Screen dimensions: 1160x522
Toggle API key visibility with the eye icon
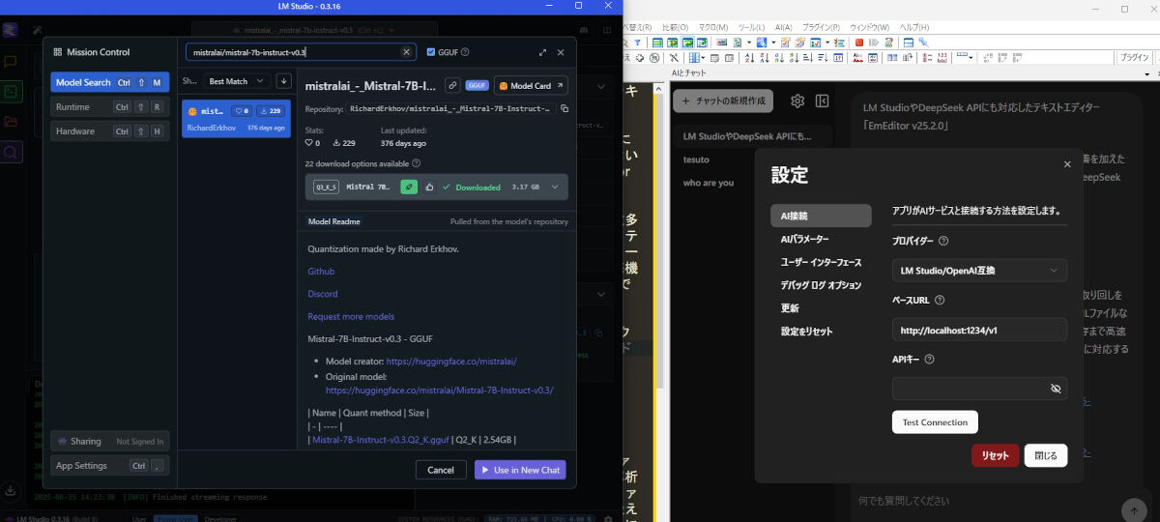pos(1056,389)
